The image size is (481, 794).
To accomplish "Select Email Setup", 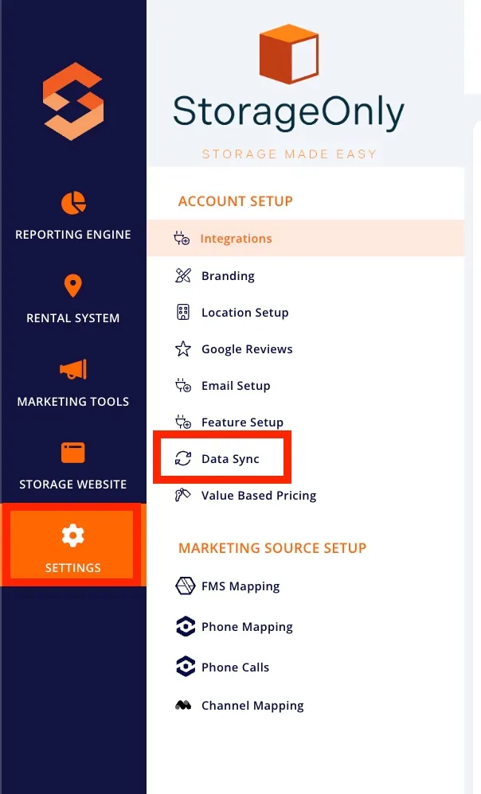I will (236, 386).
